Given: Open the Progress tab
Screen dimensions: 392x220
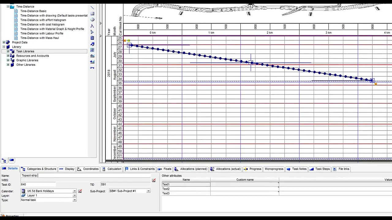Looking at the screenshot, I should click(253, 169).
